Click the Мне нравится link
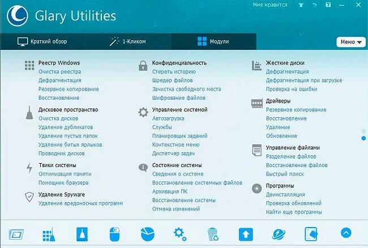Viewport: 368px width, 248px height. pos(270,5)
